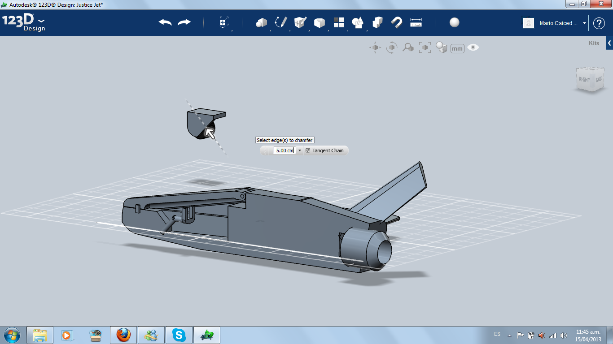
Task: Click the 123D Design taskbar button
Action: coord(207,335)
